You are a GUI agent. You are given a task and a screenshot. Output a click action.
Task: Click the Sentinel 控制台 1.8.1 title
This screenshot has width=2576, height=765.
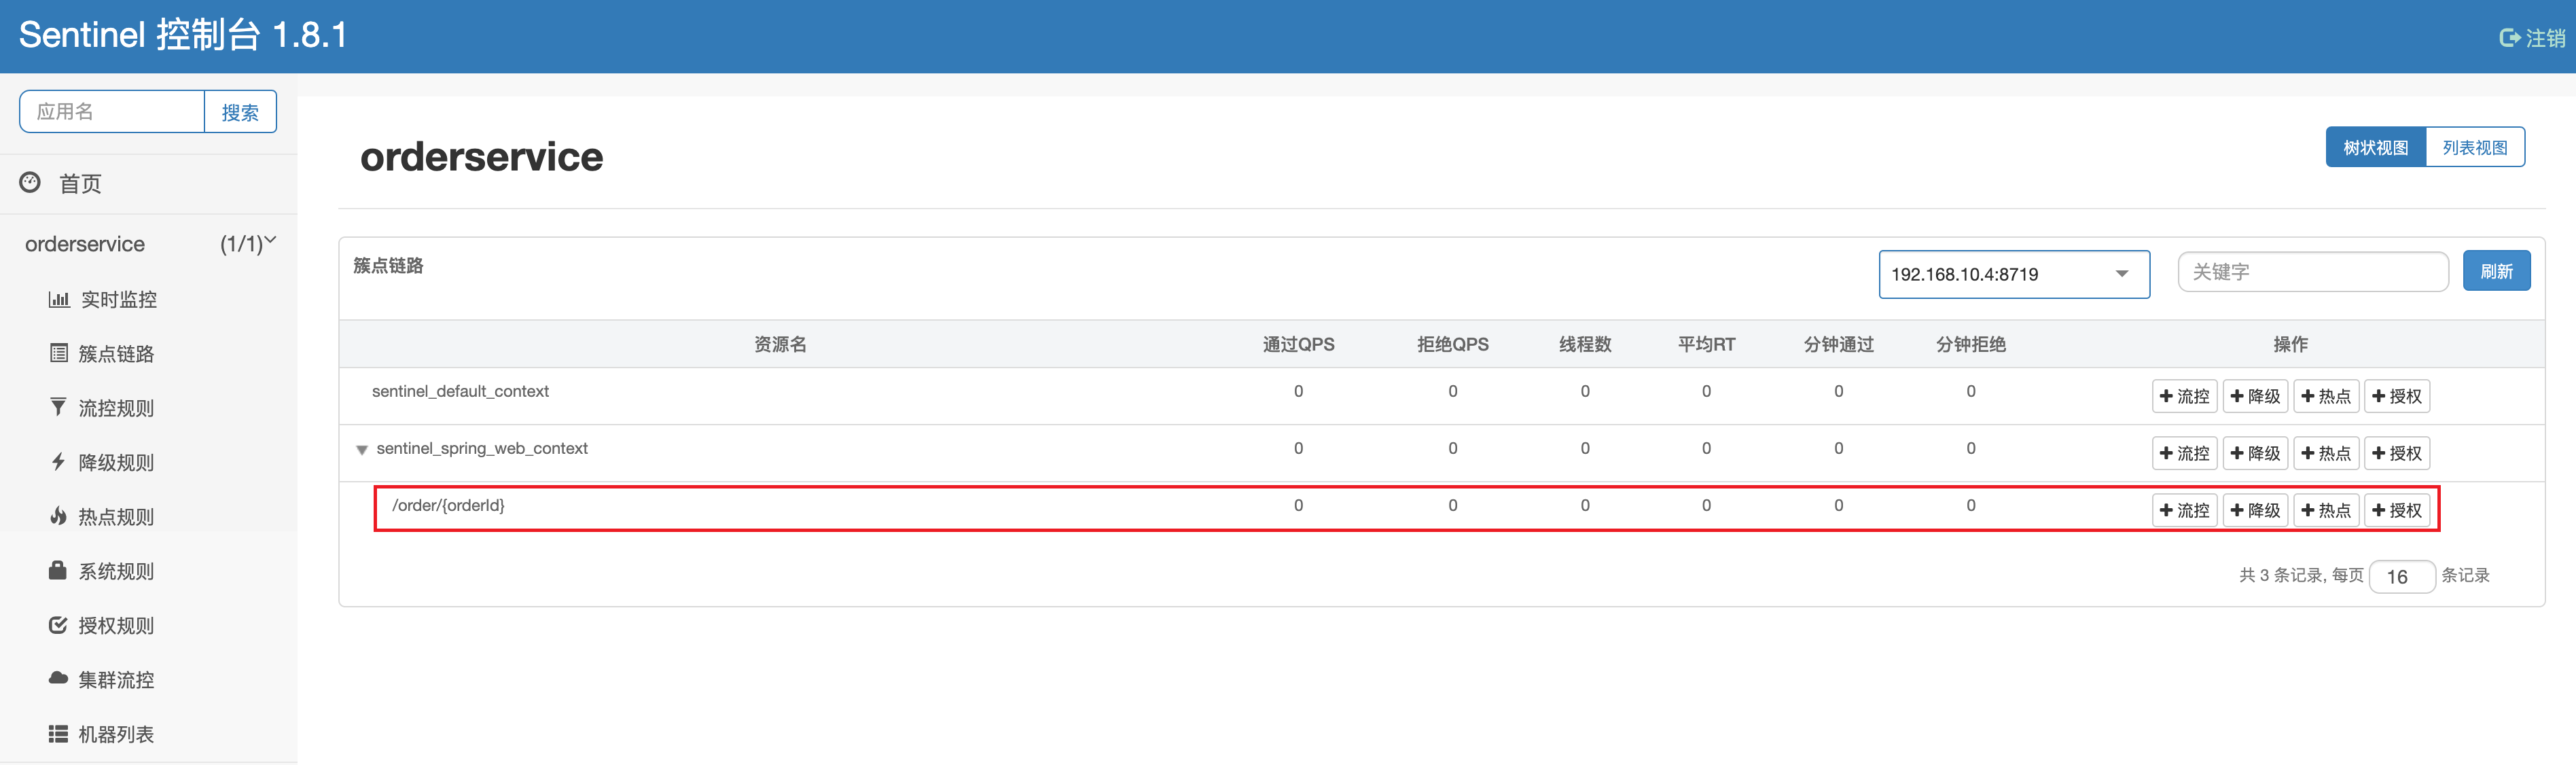point(183,35)
